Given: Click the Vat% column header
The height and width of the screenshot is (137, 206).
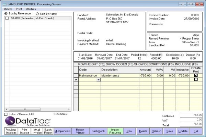Looking at the screenshot, I should (157, 70).
